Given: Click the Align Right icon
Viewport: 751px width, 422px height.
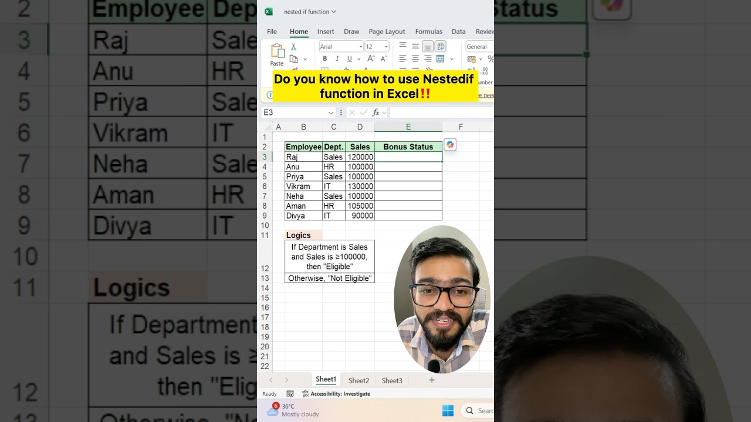Looking at the screenshot, I should coord(428,59).
